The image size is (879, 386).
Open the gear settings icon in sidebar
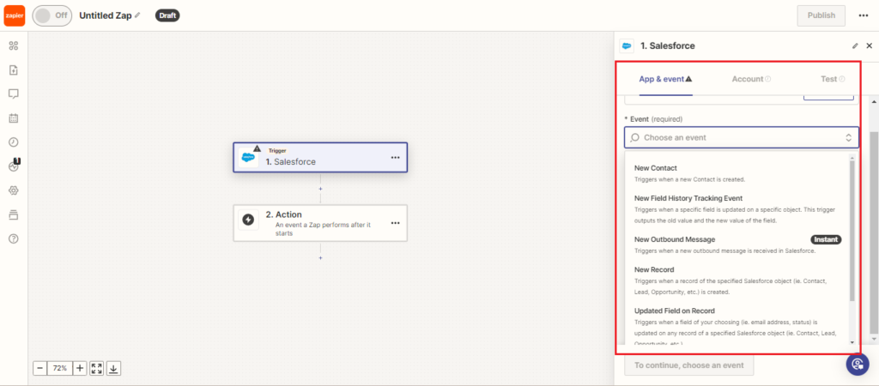[14, 190]
